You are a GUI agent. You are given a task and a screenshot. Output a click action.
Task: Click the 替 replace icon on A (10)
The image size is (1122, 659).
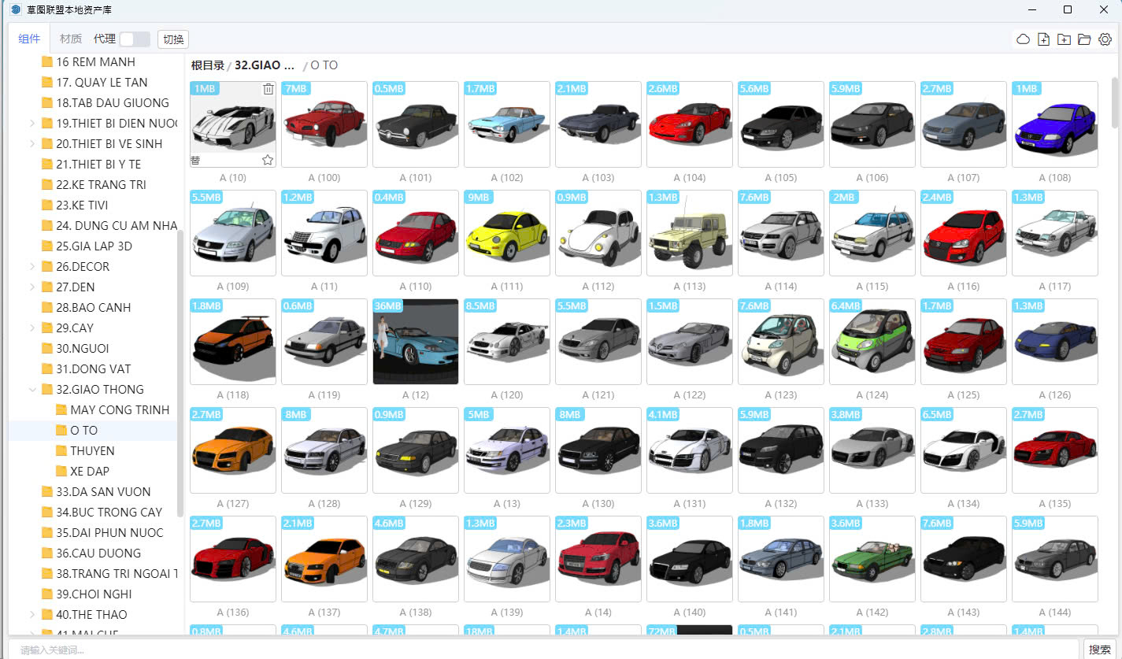[x=195, y=160]
